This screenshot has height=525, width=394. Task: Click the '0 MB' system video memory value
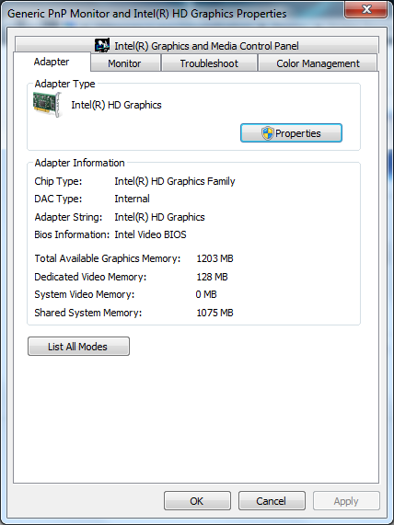point(206,294)
